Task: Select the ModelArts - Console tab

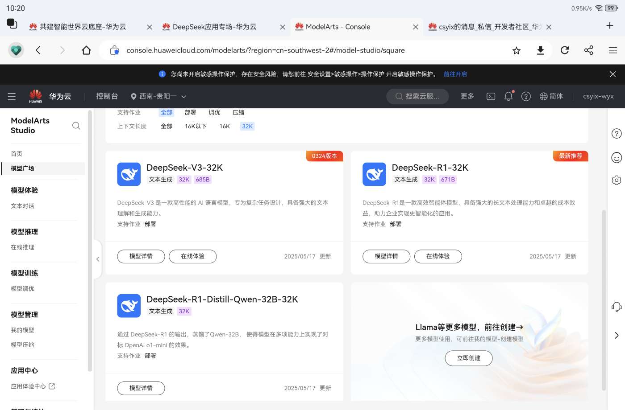Action: (x=338, y=27)
